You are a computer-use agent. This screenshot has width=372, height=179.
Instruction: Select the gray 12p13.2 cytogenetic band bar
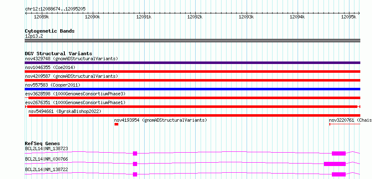pyautogui.click(x=192, y=41)
